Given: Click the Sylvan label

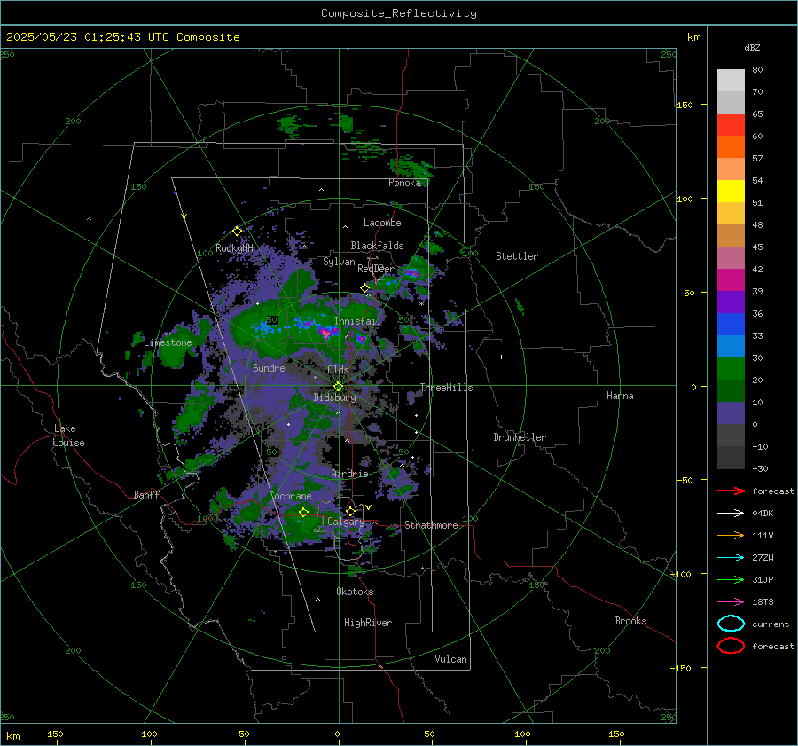Looking at the screenshot, I should tap(339, 262).
